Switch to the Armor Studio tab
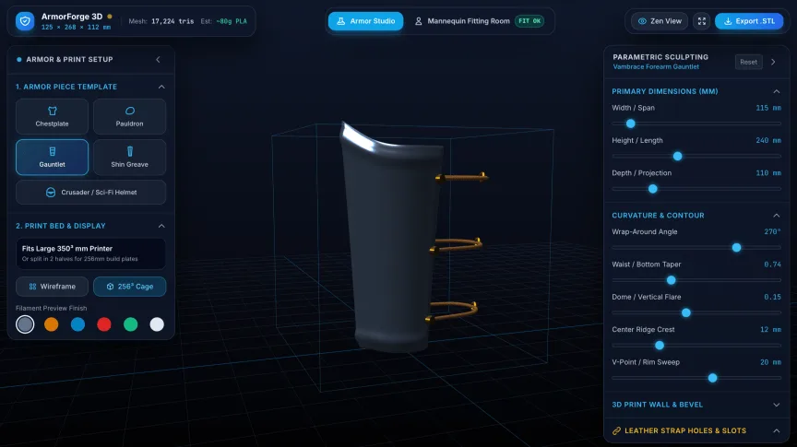The height and width of the screenshot is (447, 797). (x=365, y=21)
